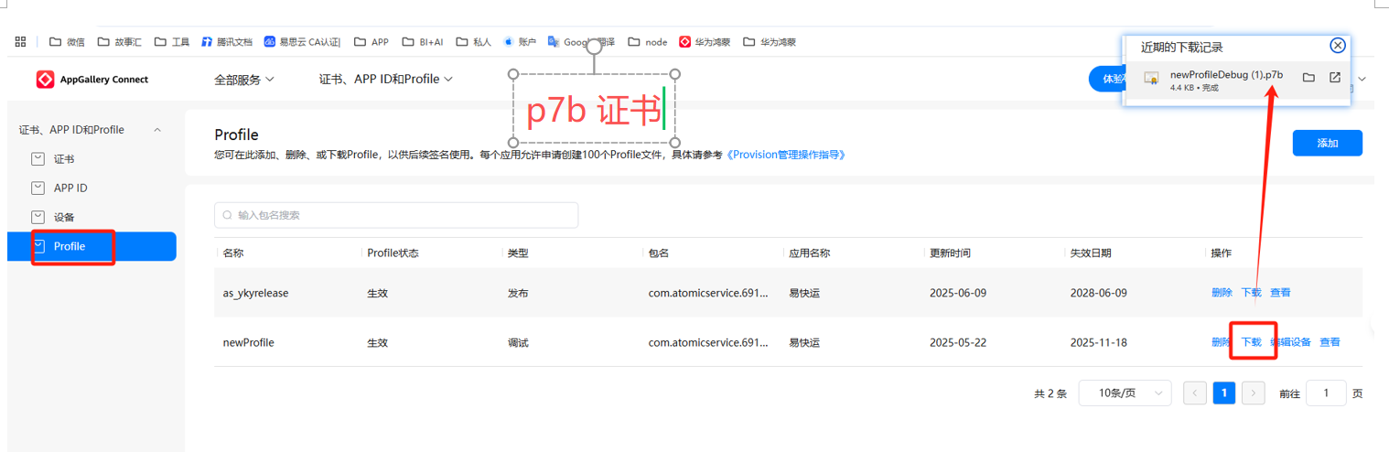Open the first 华为鸿蒙 bookmark with red icon
Image resolution: width=1389 pixels, height=452 pixels.
(x=705, y=42)
